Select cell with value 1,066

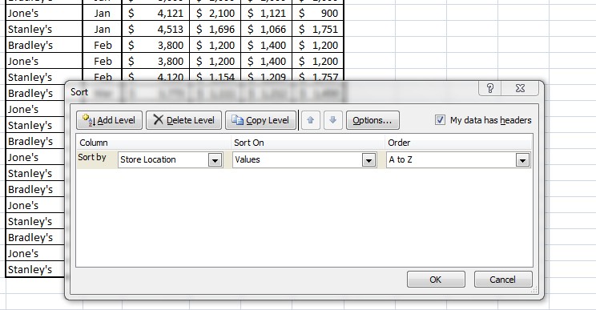267,30
